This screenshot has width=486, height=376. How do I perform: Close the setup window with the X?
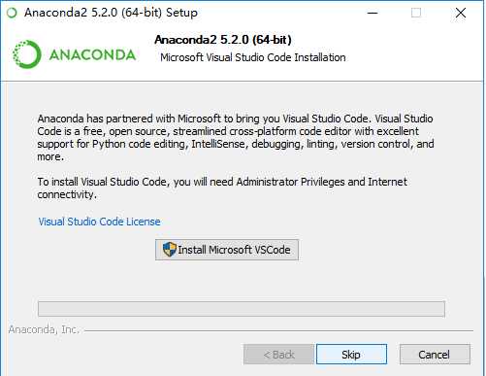(x=461, y=13)
